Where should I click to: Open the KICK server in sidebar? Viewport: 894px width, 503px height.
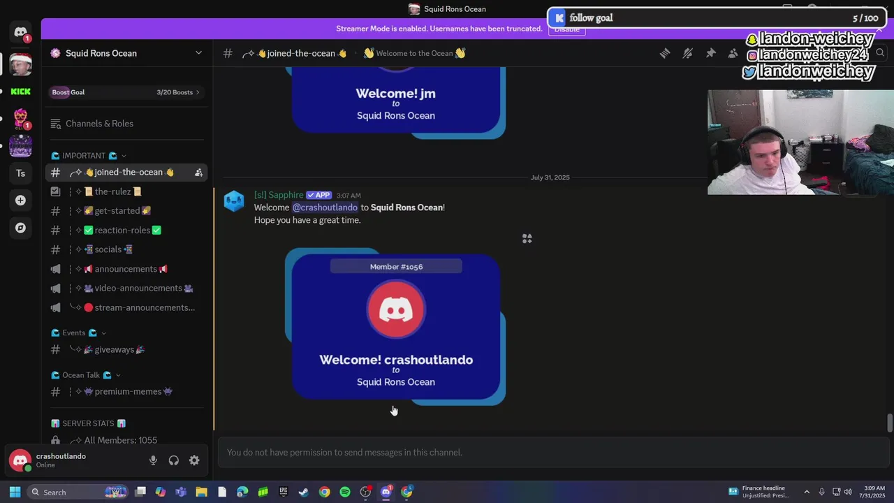(20, 92)
